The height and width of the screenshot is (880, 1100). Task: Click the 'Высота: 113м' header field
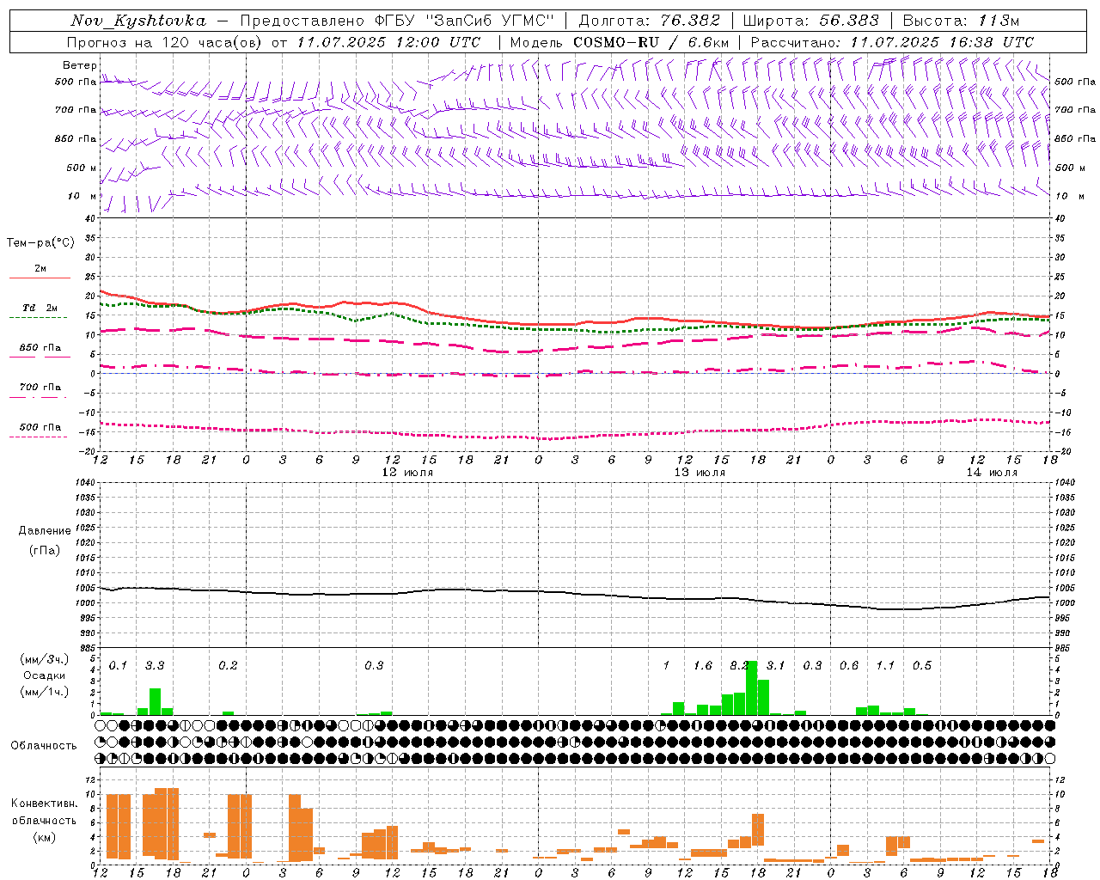[961, 21]
